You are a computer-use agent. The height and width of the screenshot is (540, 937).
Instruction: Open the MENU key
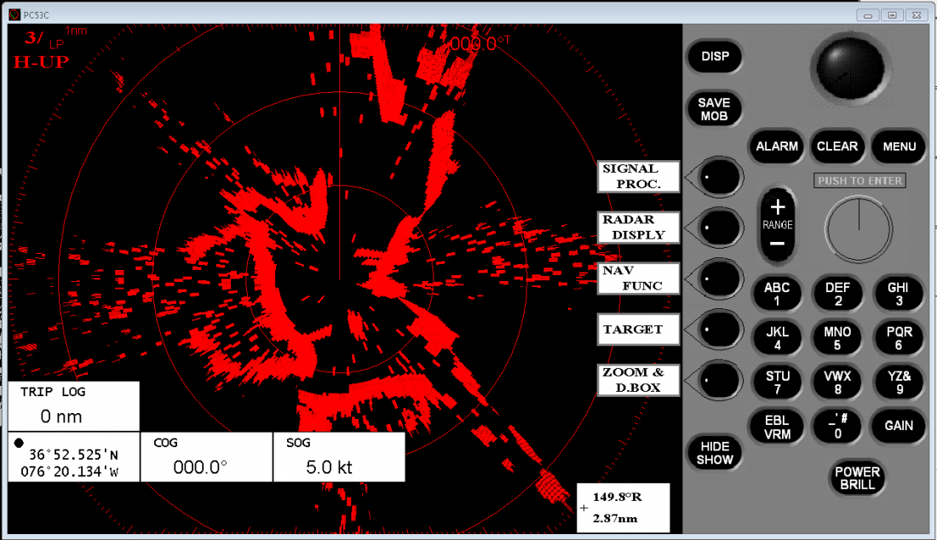point(899,146)
